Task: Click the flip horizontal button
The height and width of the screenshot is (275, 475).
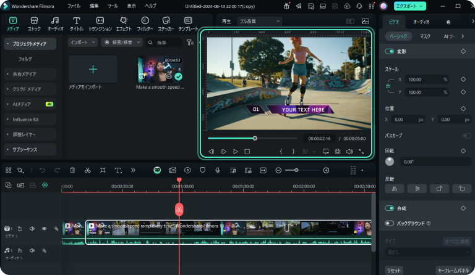Action: pyautogui.click(x=395, y=189)
